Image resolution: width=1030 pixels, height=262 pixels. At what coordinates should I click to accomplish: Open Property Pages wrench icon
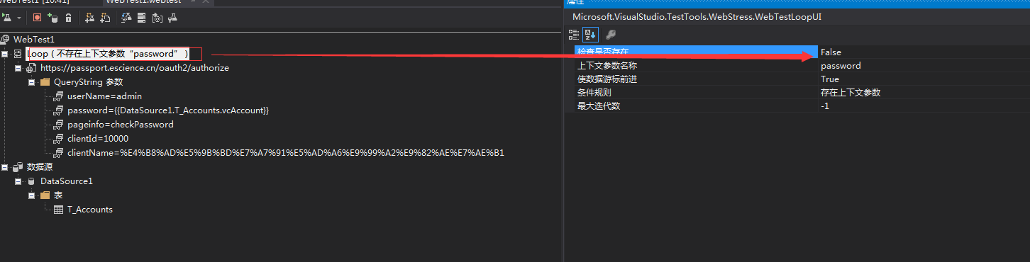coord(610,34)
